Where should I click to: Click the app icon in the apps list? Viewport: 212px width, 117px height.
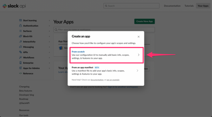pyautogui.click(x=61, y=48)
